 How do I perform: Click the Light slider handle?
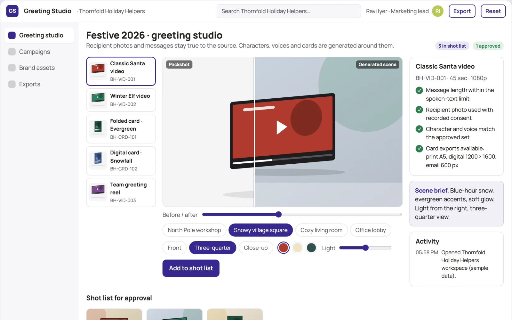coord(365,248)
